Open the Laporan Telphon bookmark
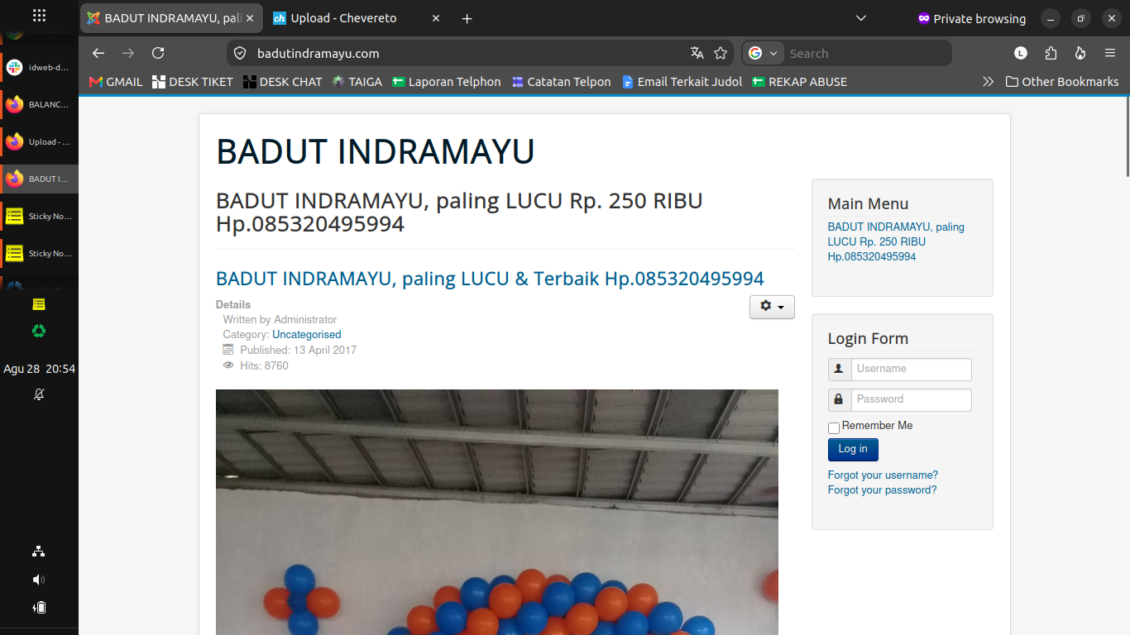Viewport: 1130px width, 635px height. (x=447, y=82)
